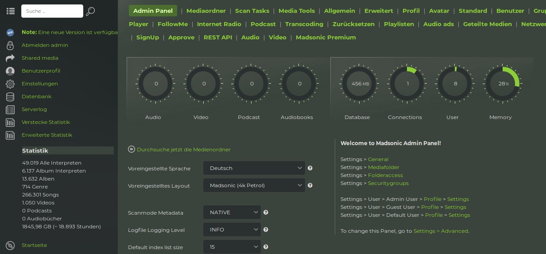Switch to the Mediaordner tab
Screen dimensions: 546x254
tap(206, 11)
